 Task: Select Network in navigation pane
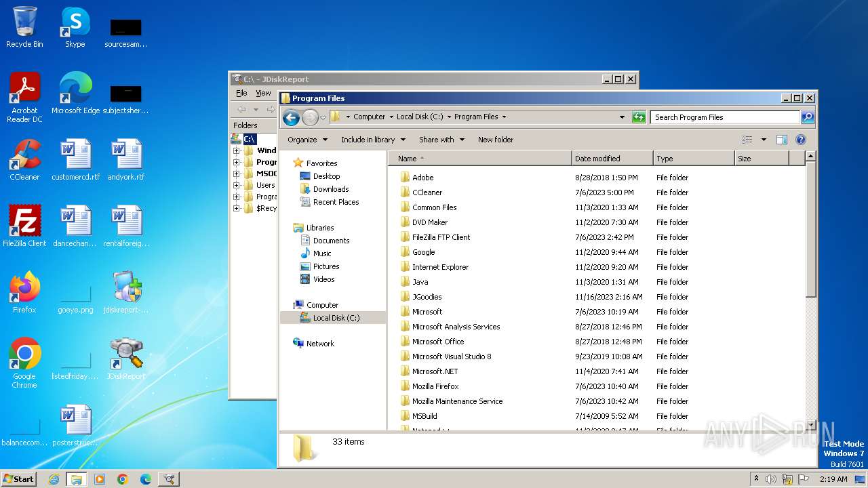tap(320, 344)
